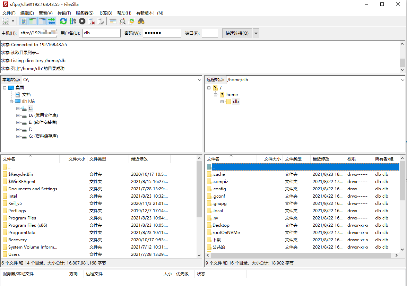The width and height of the screenshot is (407, 286).
Task: Select the remote .gnupg folder icon
Action: (x=209, y=203)
